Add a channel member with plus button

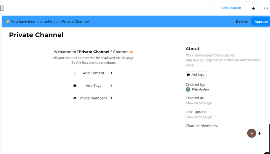(259, 133)
